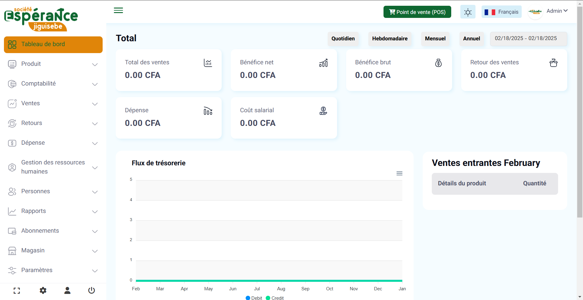Click the Total des ventes chart icon

[208, 63]
